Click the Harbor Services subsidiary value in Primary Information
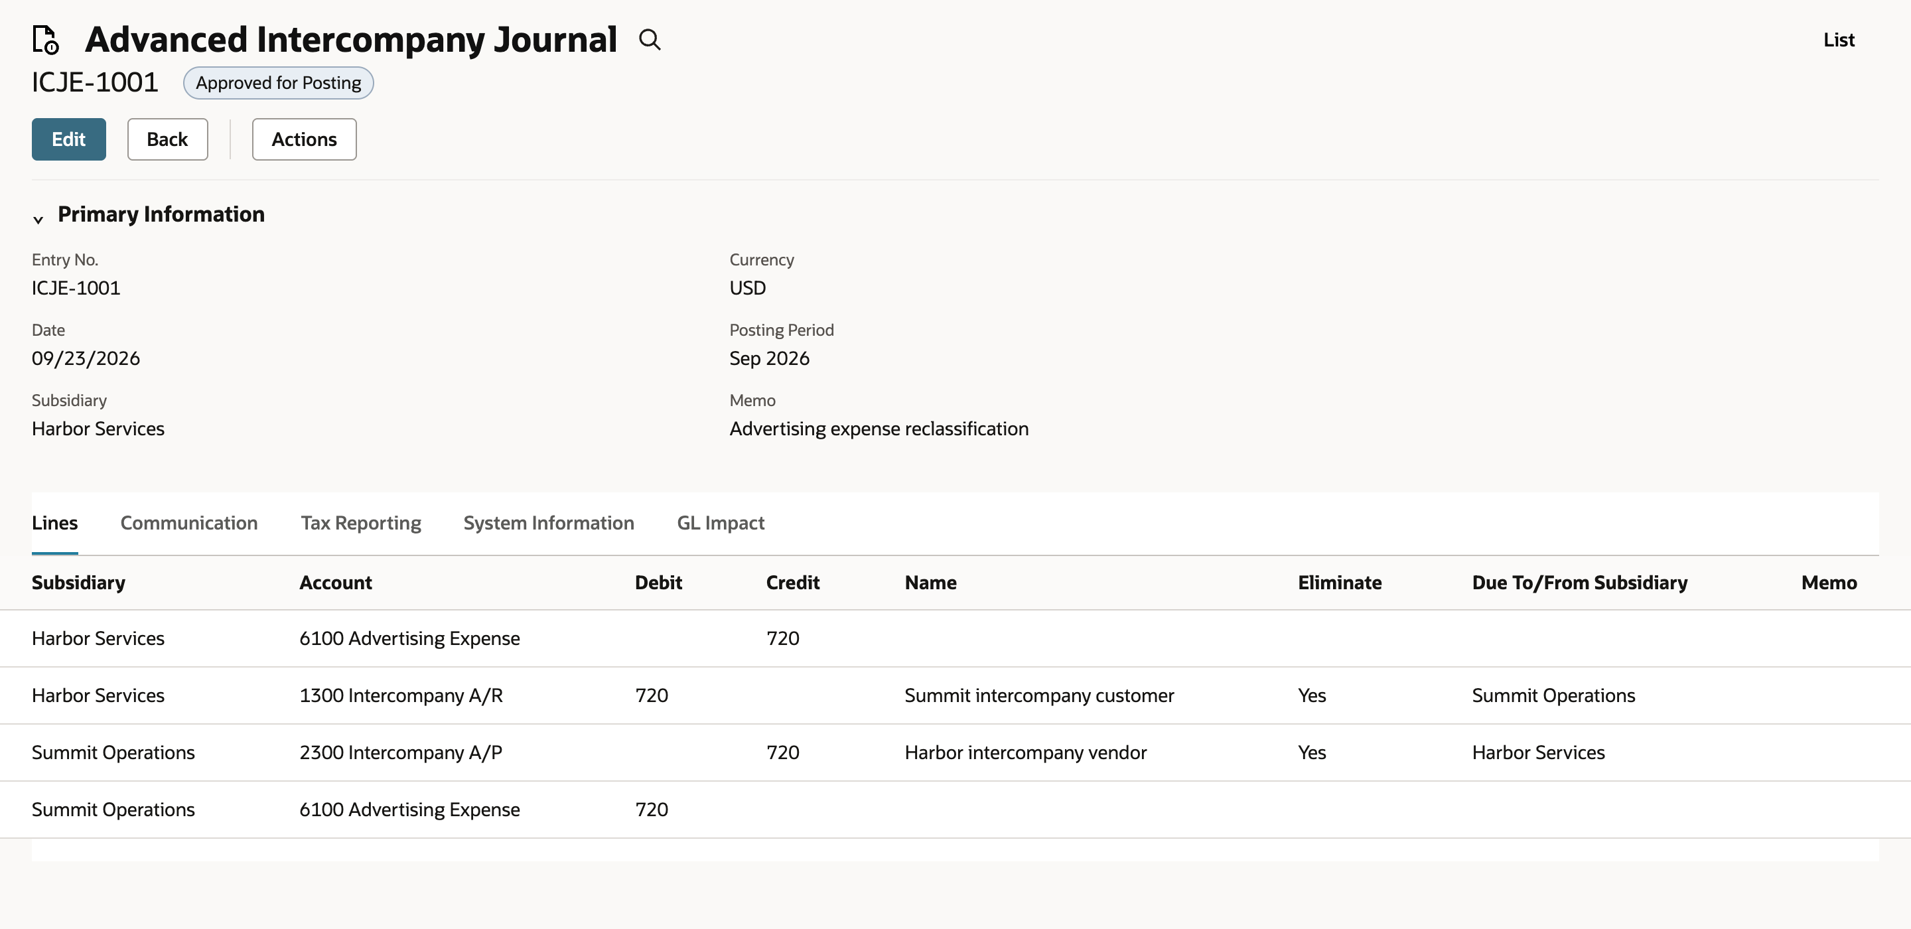 pyautogui.click(x=98, y=429)
